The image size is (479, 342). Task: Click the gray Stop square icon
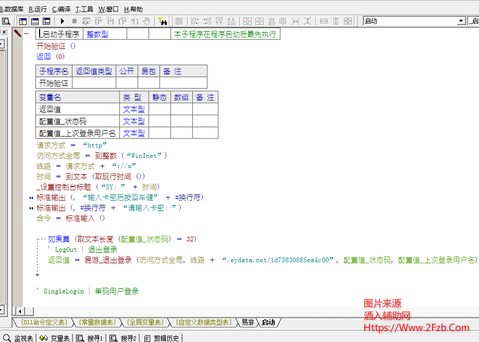(75, 21)
